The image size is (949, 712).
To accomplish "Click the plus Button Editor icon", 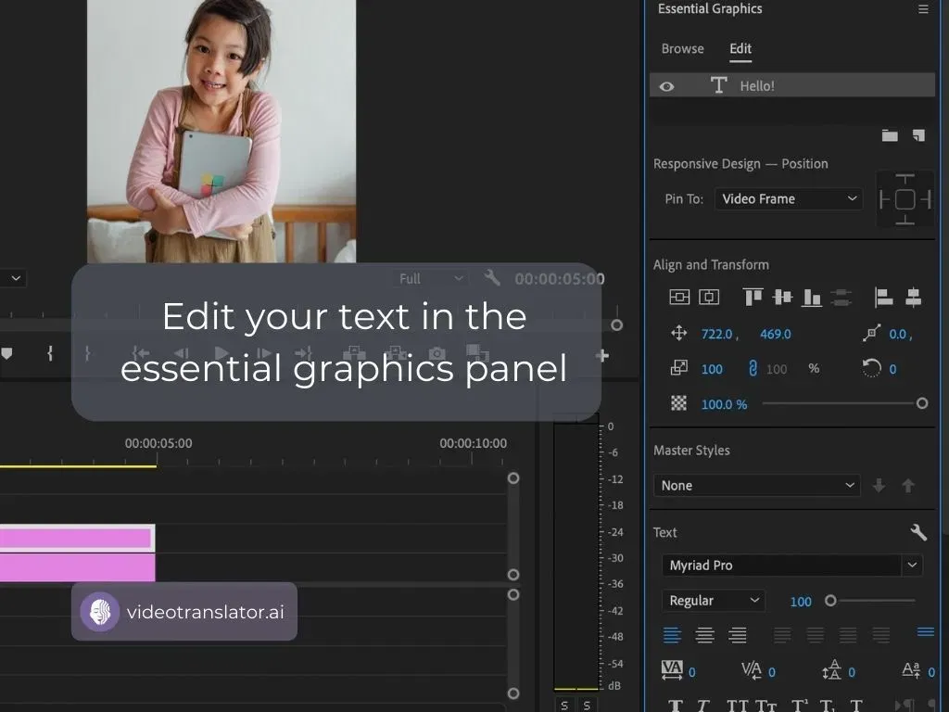I will (602, 355).
